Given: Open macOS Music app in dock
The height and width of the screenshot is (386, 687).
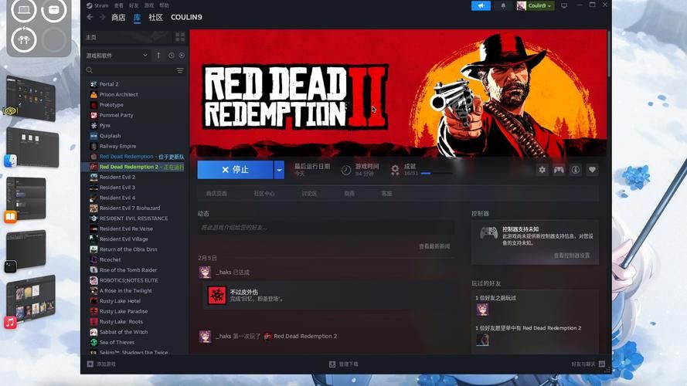Looking at the screenshot, I should coord(11,323).
